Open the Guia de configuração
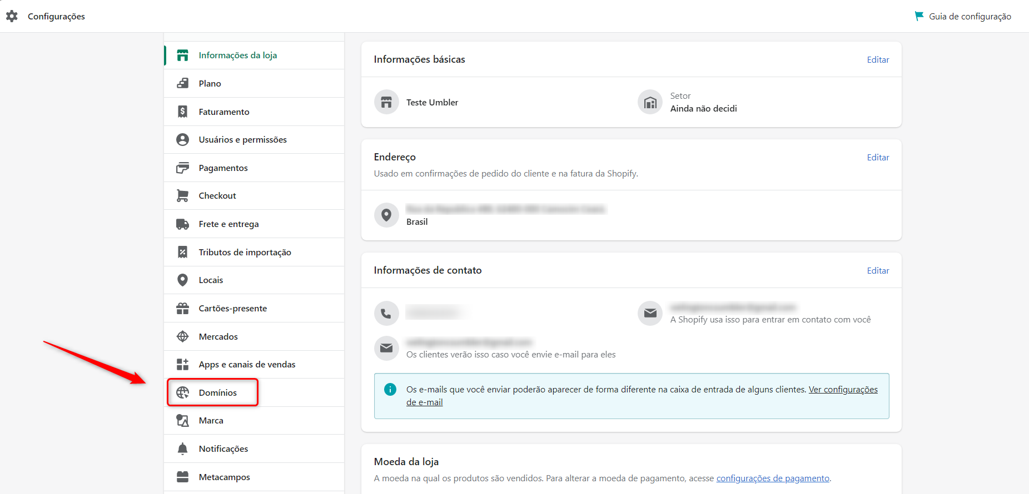Viewport: 1029px width, 494px height. click(970, 17)
